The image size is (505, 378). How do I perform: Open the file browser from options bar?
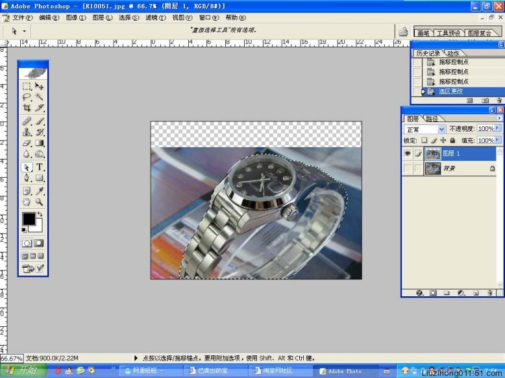(x=403, y=32)
